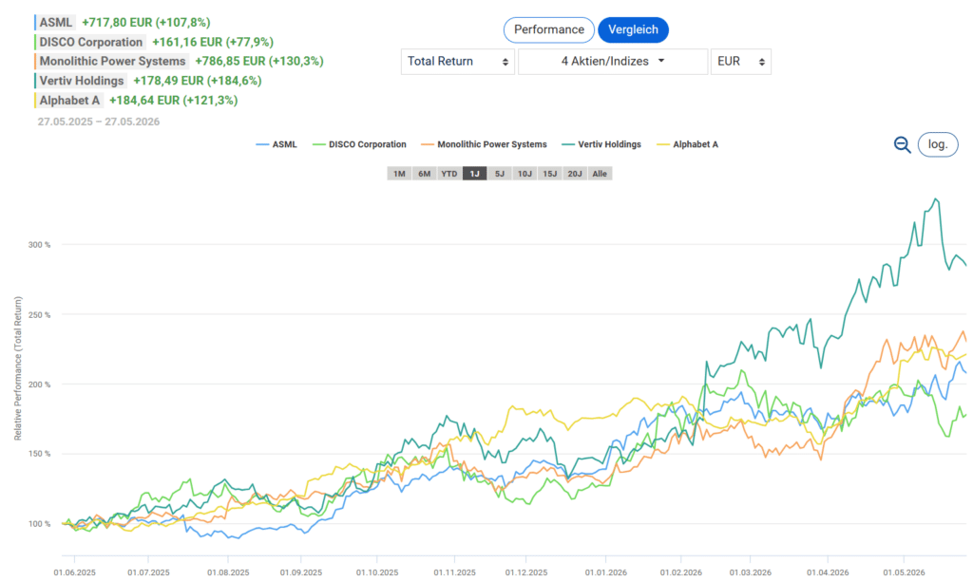Toggle DISCO Corporation series in chart legend

coord(360,144)
